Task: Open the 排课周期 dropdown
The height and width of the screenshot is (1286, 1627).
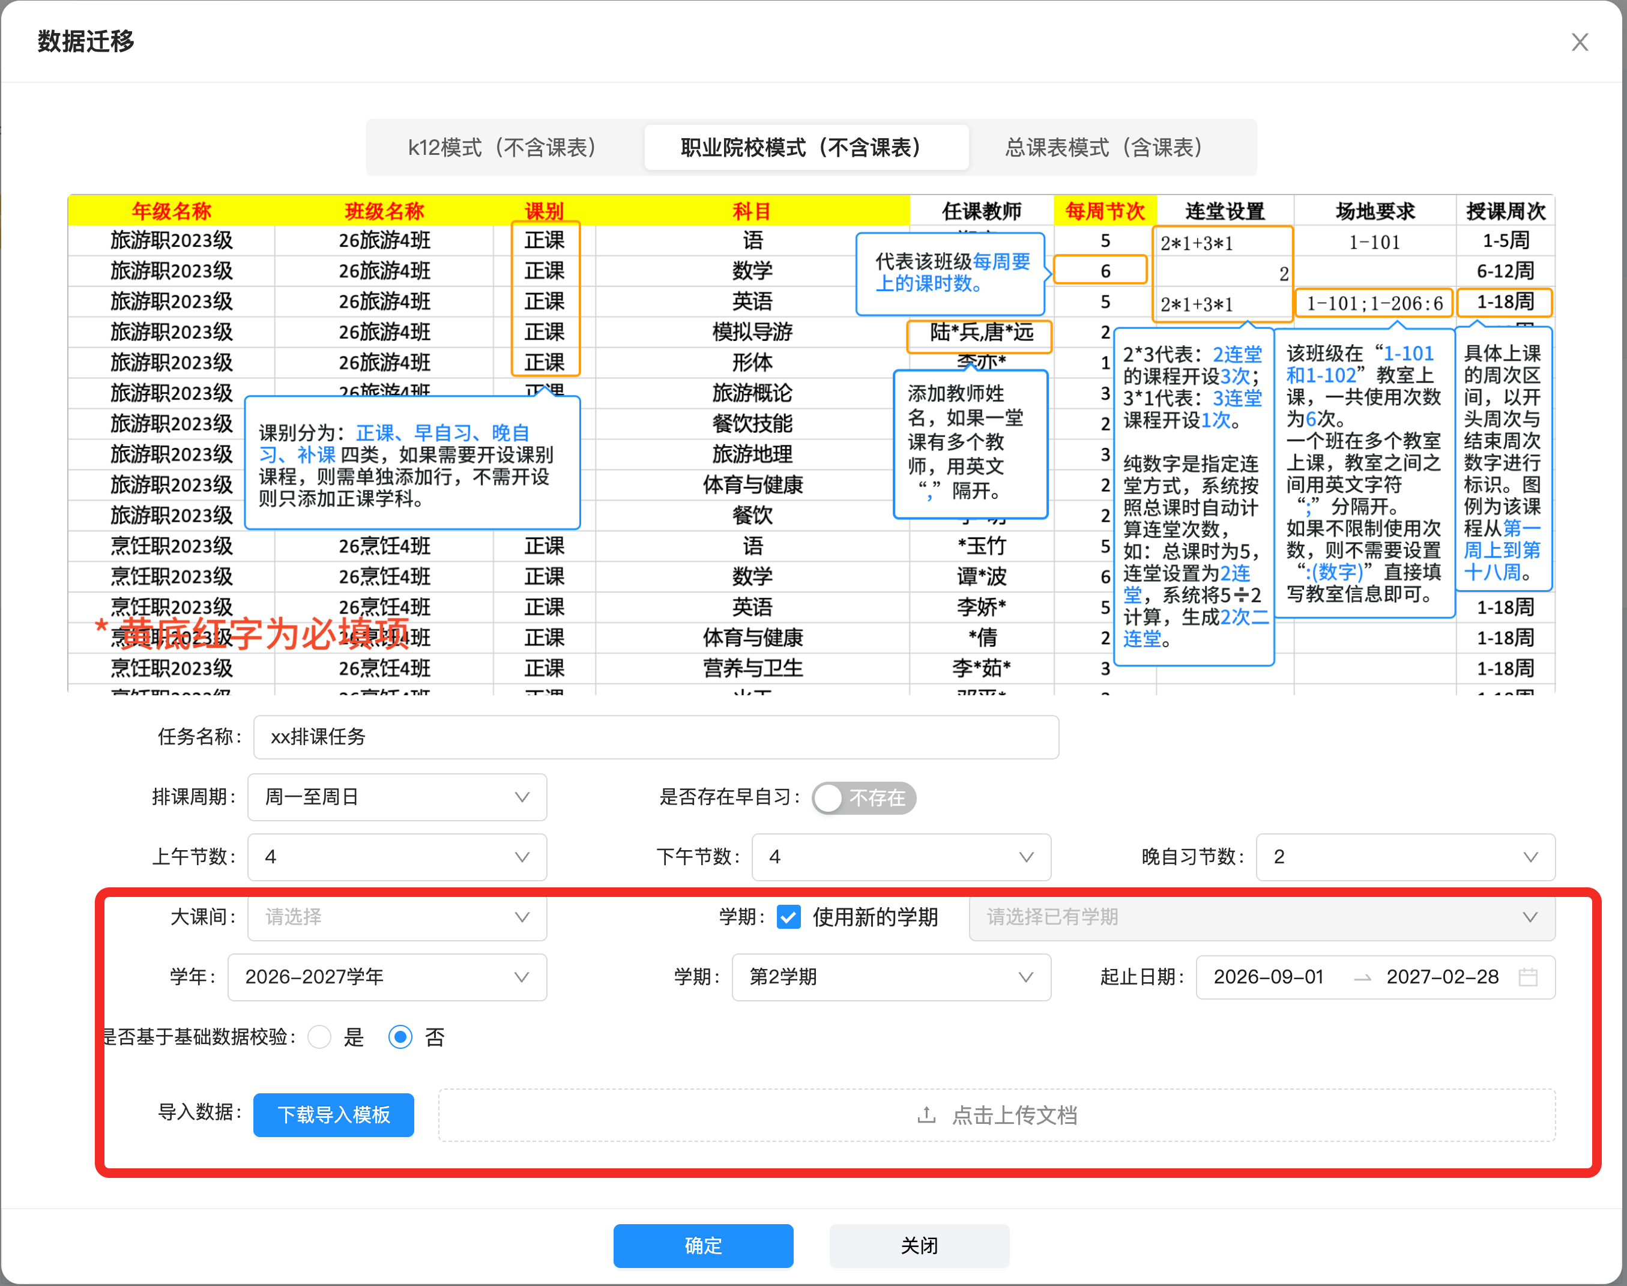Action: [397, 797]
